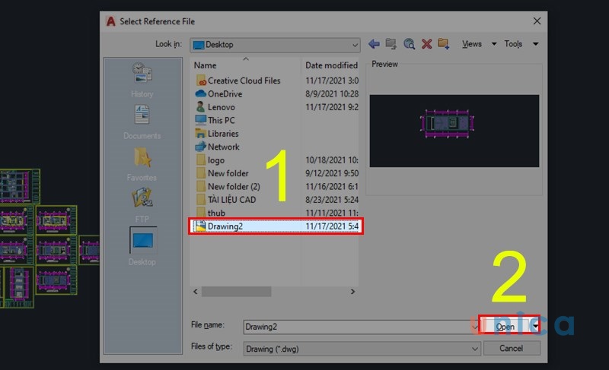The height and width of the screenshot is (370, 609).
Task: Open the Views menu
Action: (471, 44)
